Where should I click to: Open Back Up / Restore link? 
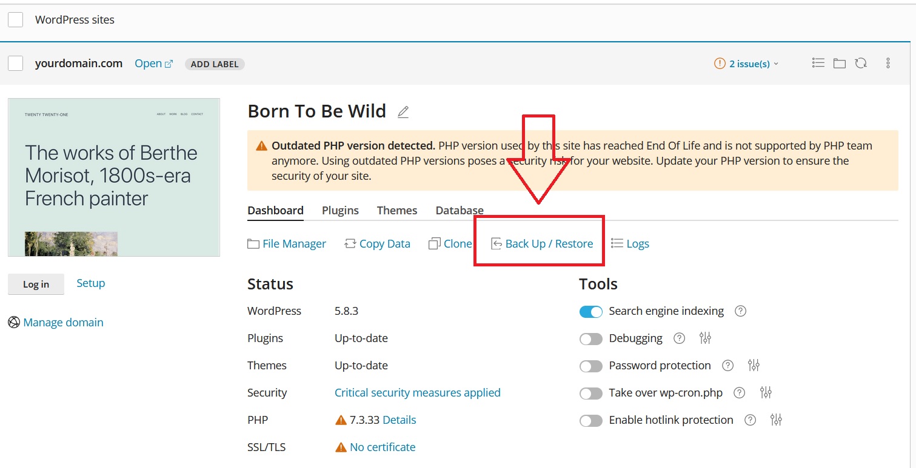tap(549, 243)
